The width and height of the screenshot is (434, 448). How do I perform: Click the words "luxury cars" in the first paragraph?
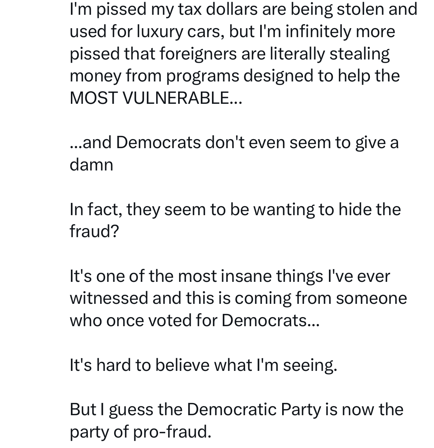coord(181,31)
